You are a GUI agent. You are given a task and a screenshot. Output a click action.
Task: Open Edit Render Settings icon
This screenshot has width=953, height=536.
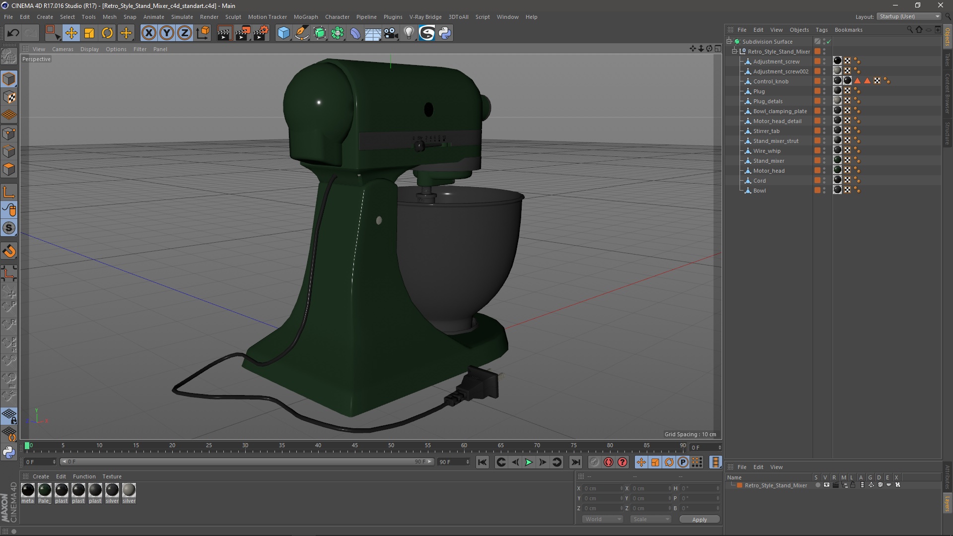click(x=261, y=33)
